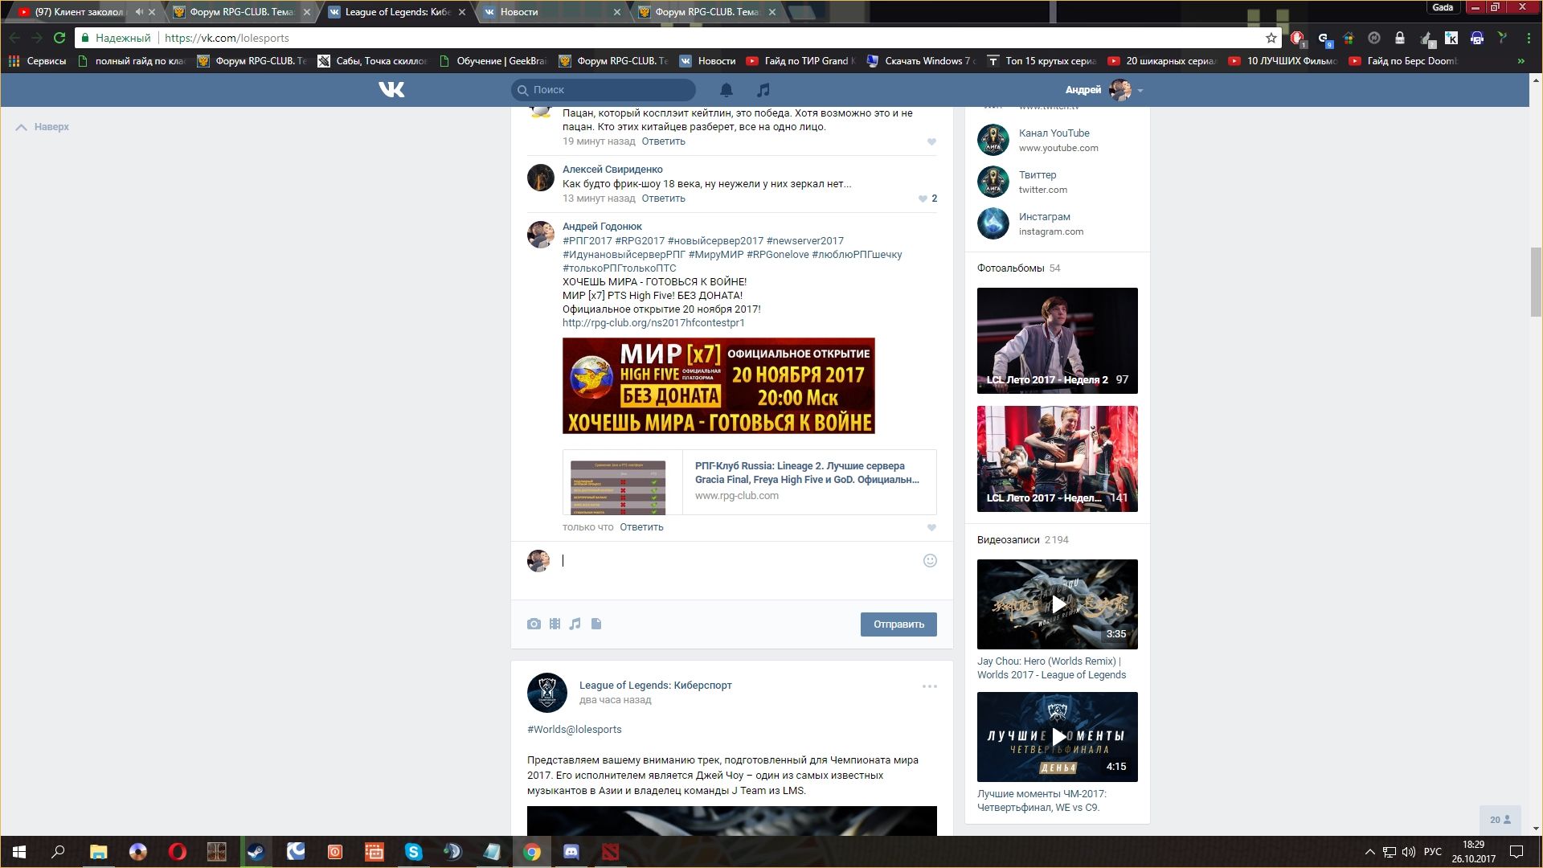Open Windows Start menu
This screenshot has height=868, width=1543.
pyautogui.click(x=19, y=852)
